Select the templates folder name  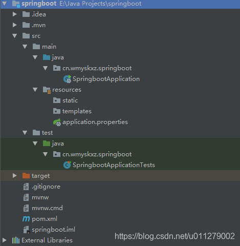[x=77, y=111]
